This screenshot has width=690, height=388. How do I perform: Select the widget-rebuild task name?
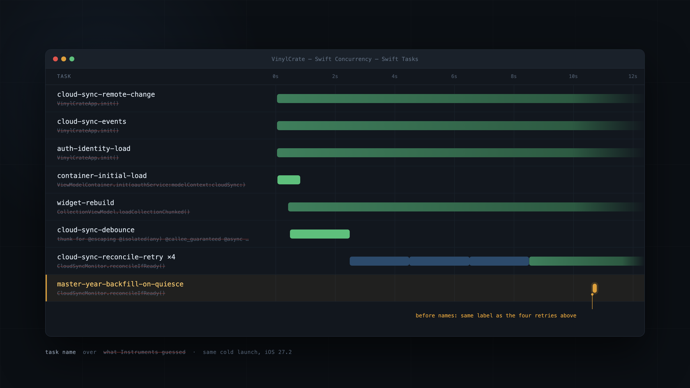coord(85,203)
